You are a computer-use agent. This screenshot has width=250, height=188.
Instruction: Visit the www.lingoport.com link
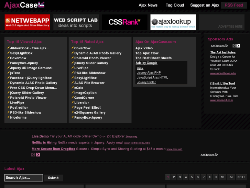click(x=221, y=100)
